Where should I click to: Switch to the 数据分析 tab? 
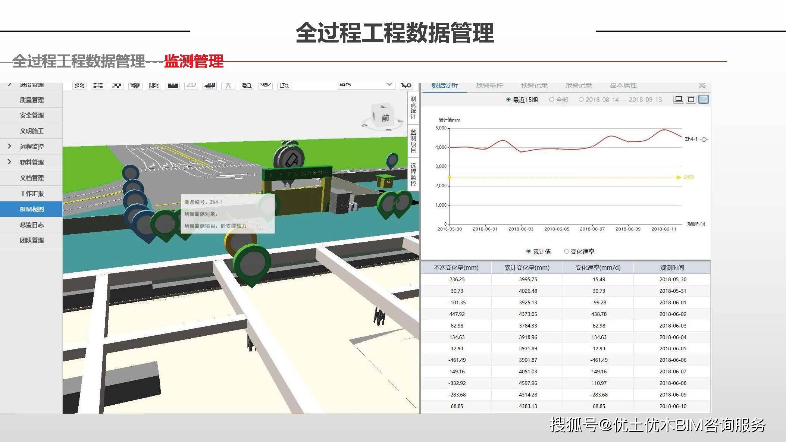(x=444, y=86)
